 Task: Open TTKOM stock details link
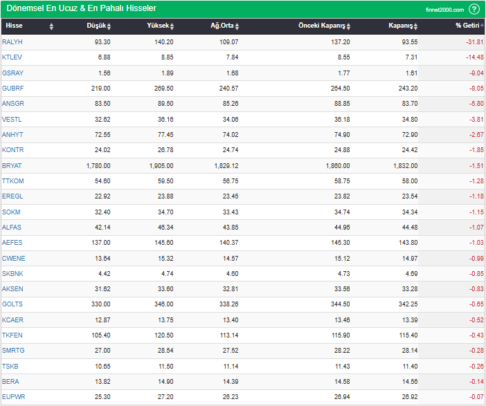coord(12,181)
